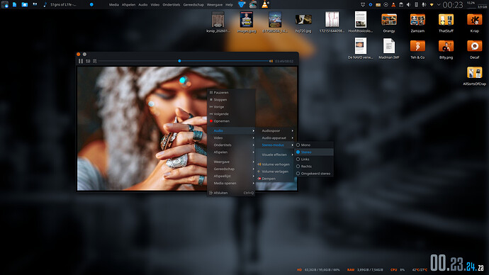Expand the Audiospoor submenu
The width and height of the screenshot is (489, 275).
(275, 130)
